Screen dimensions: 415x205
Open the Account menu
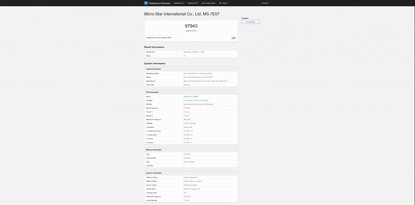pyautogui.click(x=265, y=3)
